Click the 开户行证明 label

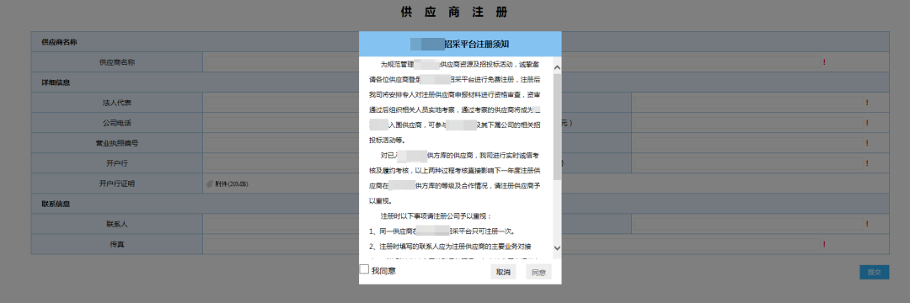(x=116, y=183)
